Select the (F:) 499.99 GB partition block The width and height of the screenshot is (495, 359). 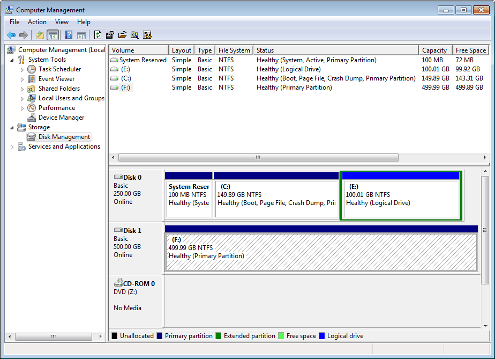(x=321, y=248)
